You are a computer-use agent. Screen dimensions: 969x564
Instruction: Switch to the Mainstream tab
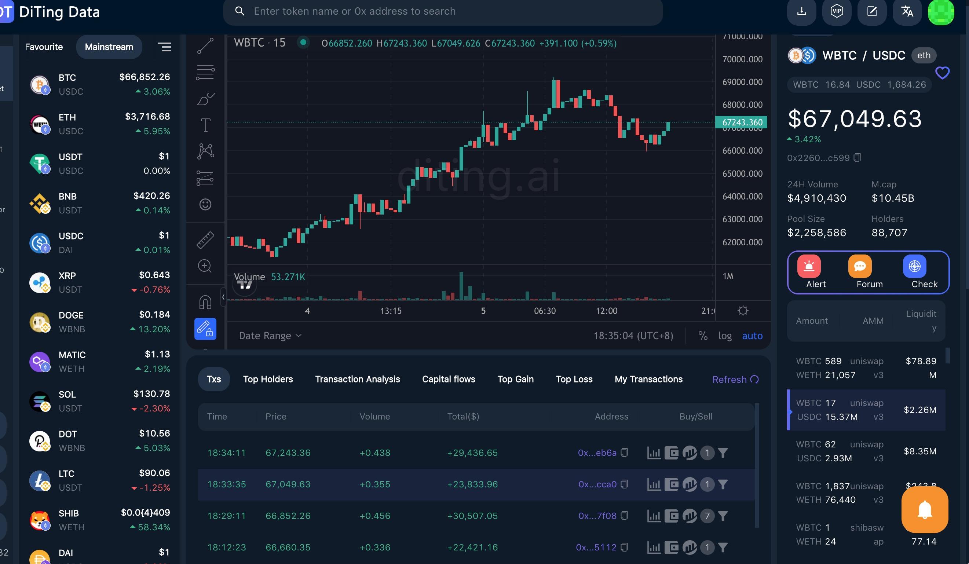[x=109, y=47]
